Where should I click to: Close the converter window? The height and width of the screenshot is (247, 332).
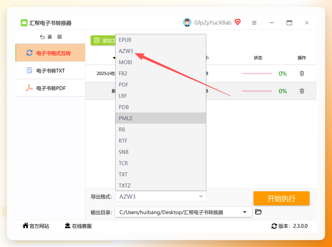[307, 23]
